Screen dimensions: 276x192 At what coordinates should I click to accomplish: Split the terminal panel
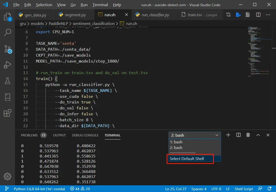point(238,135)
